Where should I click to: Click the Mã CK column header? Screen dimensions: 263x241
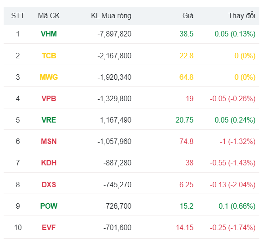49,16
